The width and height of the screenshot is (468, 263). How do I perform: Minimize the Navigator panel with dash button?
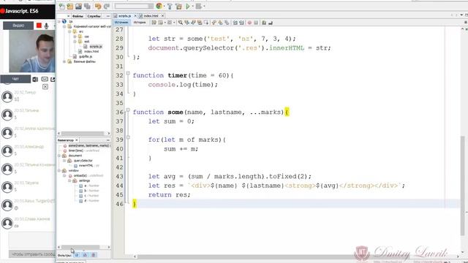pyautogui.click(x=107, y=140)
